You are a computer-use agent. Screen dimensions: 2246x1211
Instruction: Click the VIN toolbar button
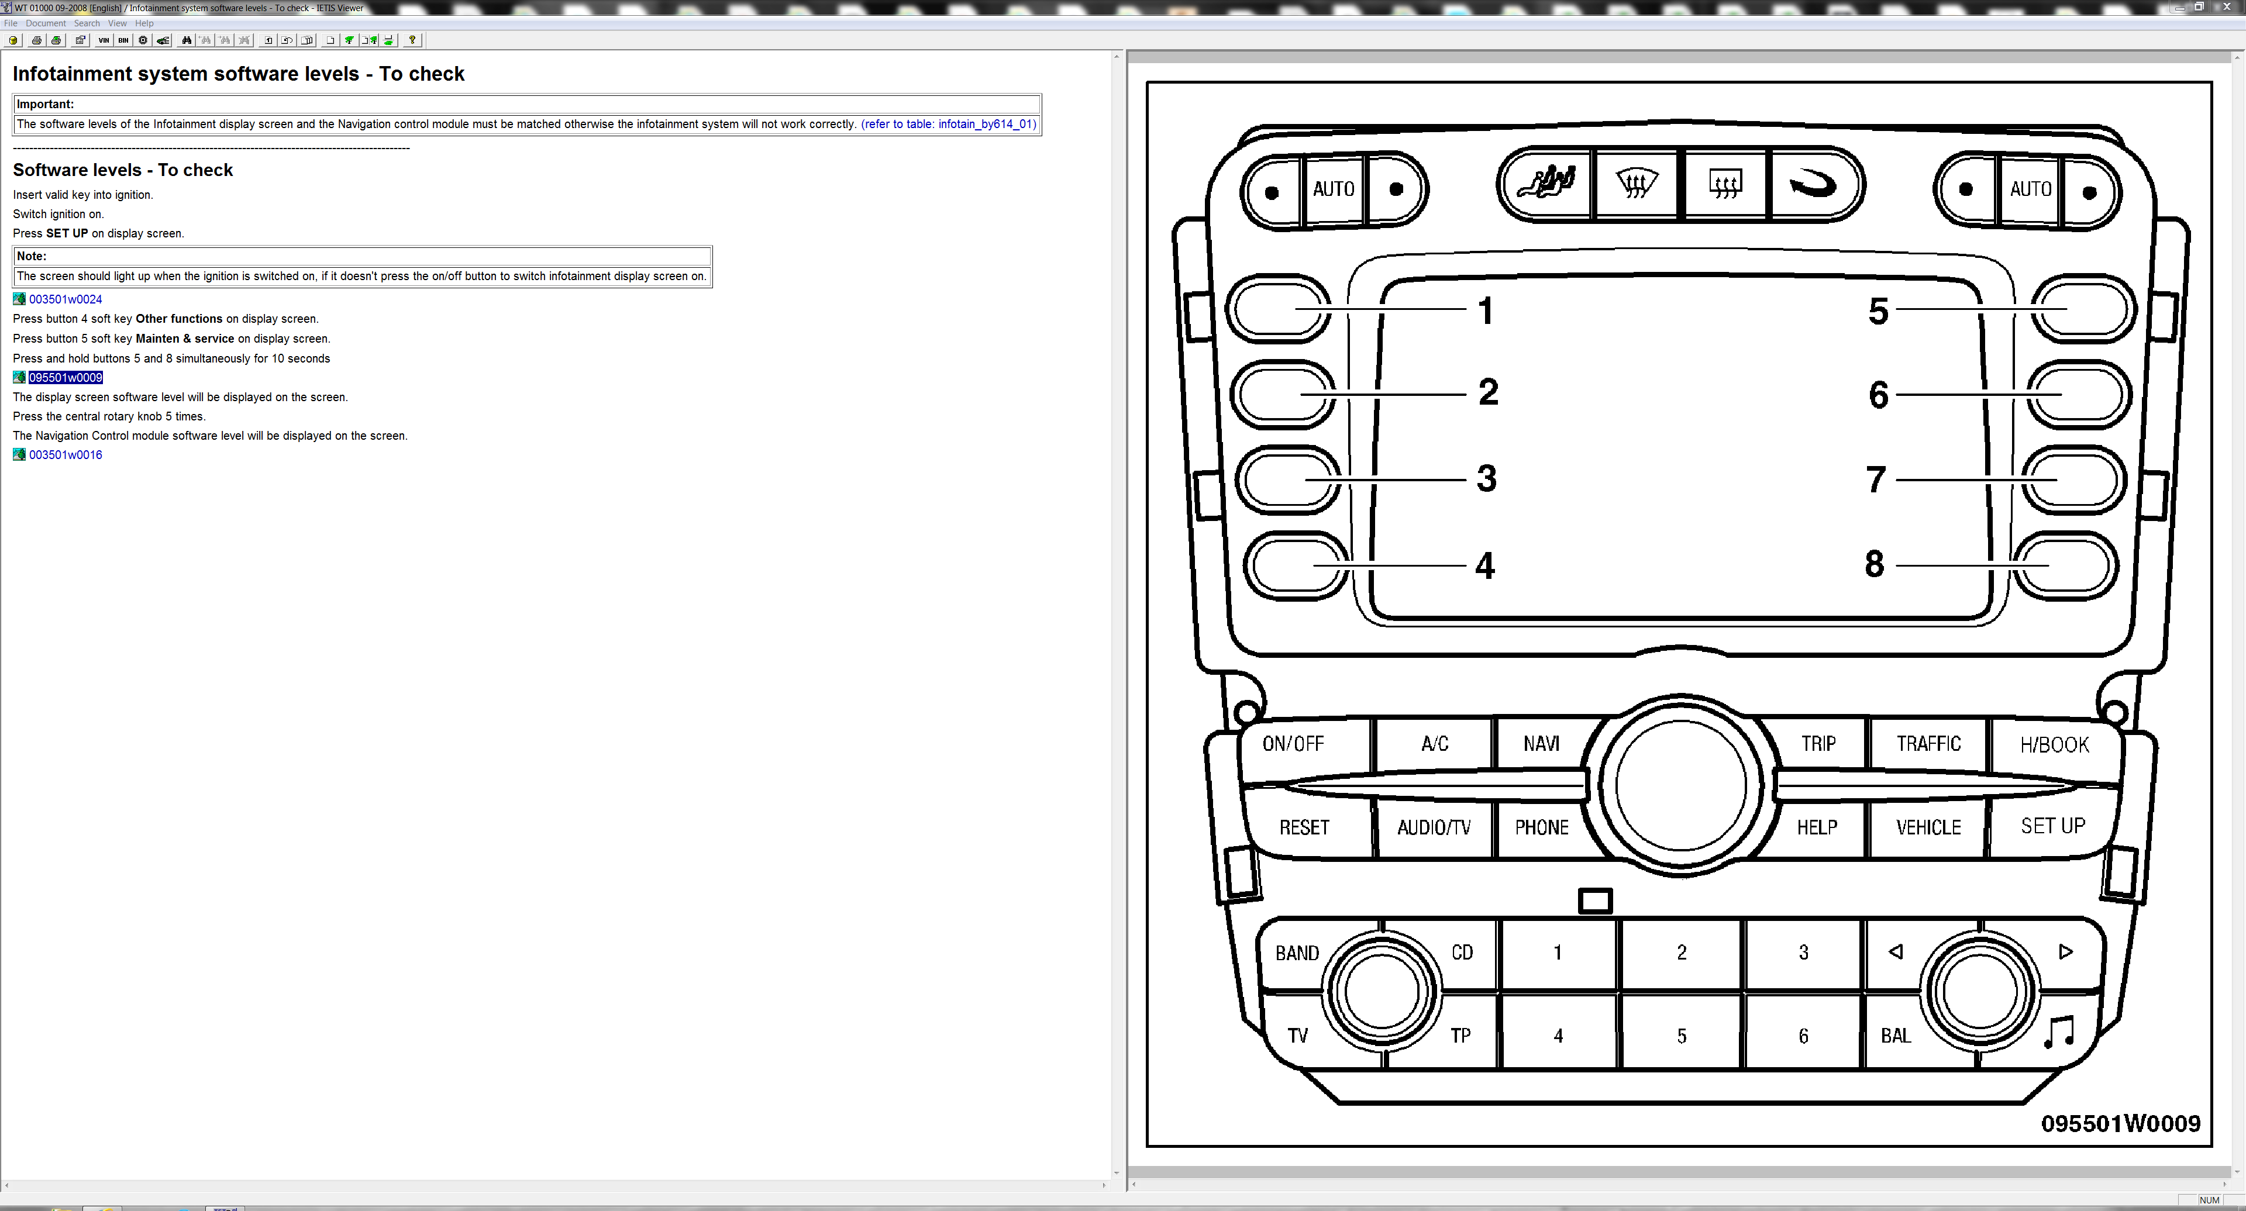point(104,40)
